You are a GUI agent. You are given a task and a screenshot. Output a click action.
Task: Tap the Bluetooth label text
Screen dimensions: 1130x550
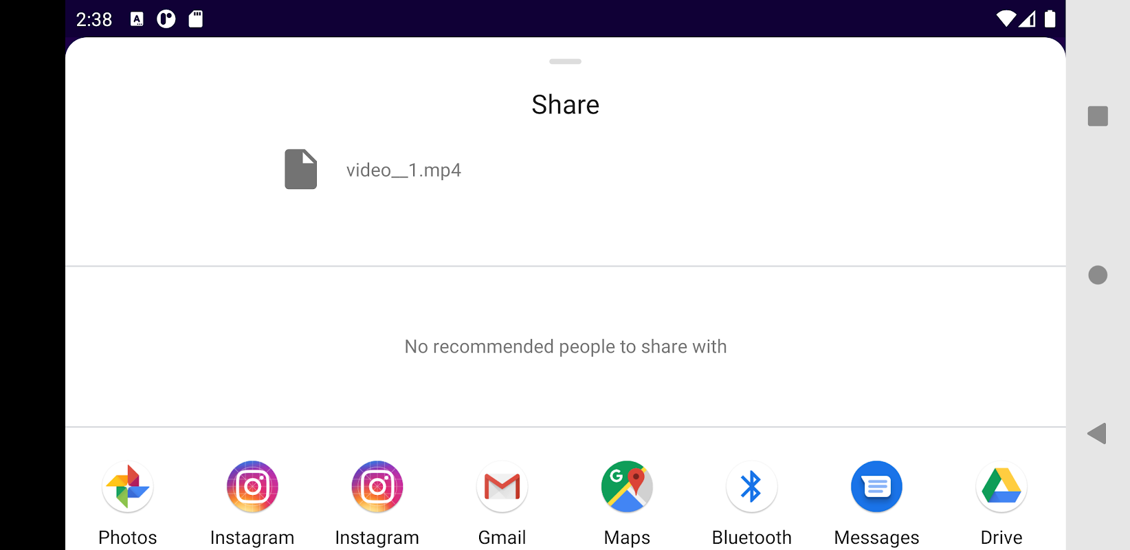pos(752,538)
